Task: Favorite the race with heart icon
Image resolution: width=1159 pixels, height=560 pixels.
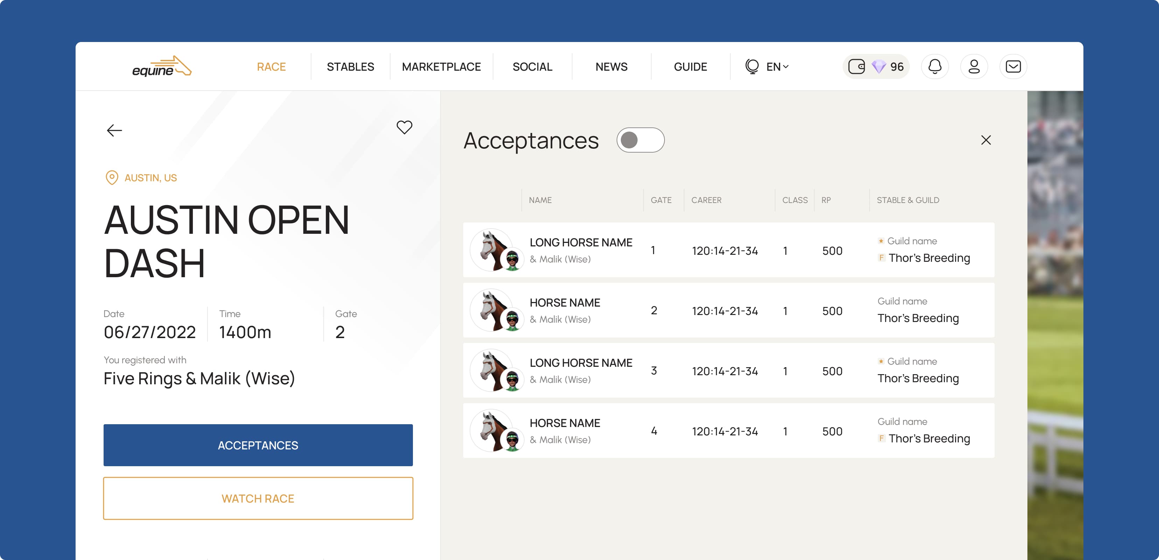Action: click(404, 127)
